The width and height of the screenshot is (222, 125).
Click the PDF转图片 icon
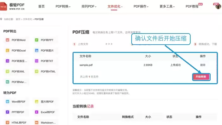pyautogui.click(x=36, y=50)
